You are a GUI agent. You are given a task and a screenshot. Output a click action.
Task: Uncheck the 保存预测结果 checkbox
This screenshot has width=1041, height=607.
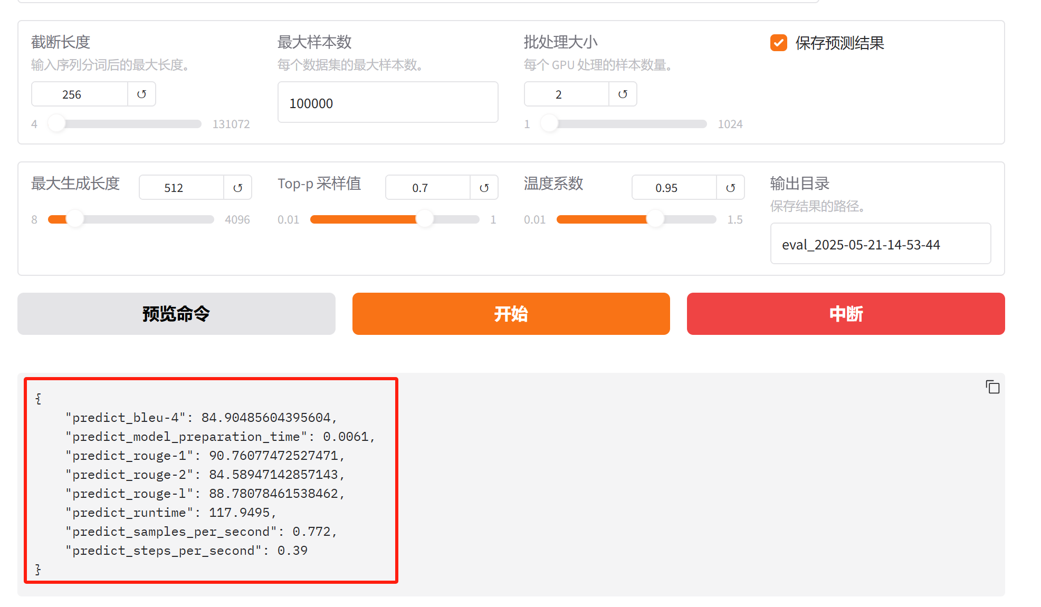779,43
